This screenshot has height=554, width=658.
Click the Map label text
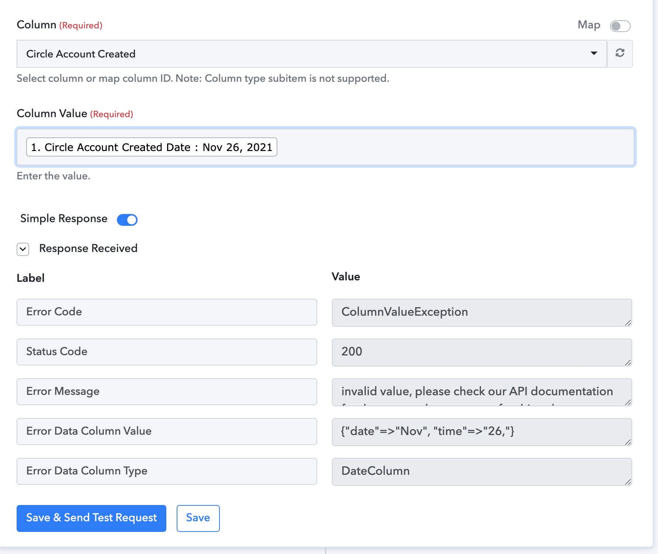point(589,25)
